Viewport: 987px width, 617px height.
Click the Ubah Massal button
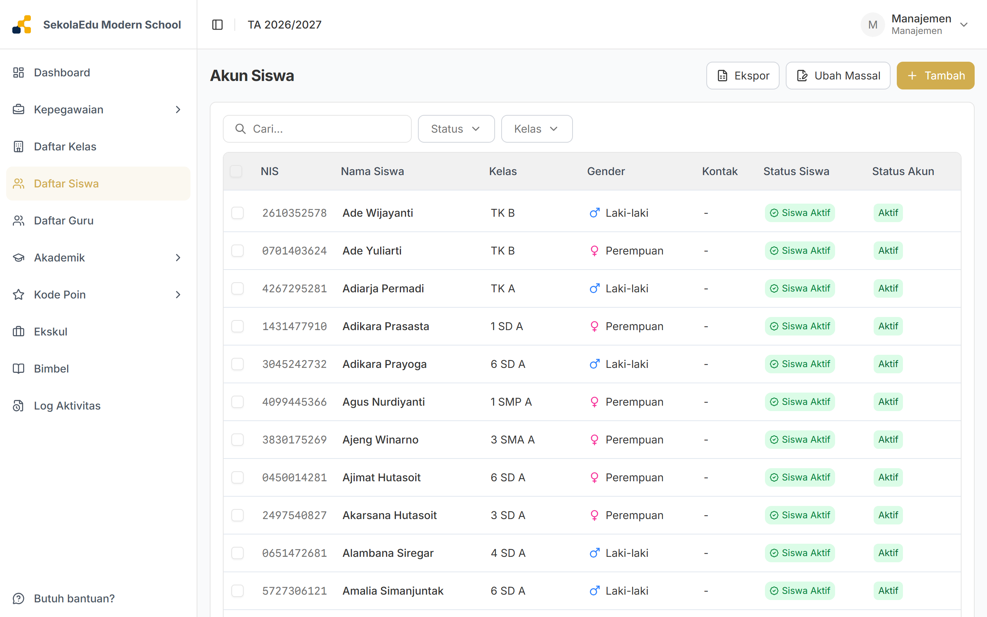coord(838,76)
